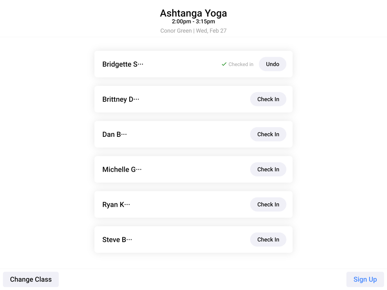The height and width of the screenshot is (290, 387).
Task: Check in Ryan K
Action: 268,205
